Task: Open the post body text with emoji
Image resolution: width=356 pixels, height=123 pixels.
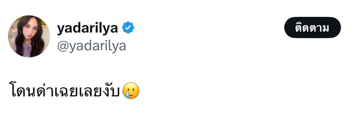Action: (x=74, y=91)
